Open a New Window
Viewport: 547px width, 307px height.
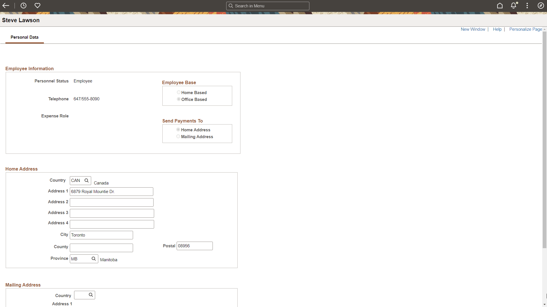[473, 29]
